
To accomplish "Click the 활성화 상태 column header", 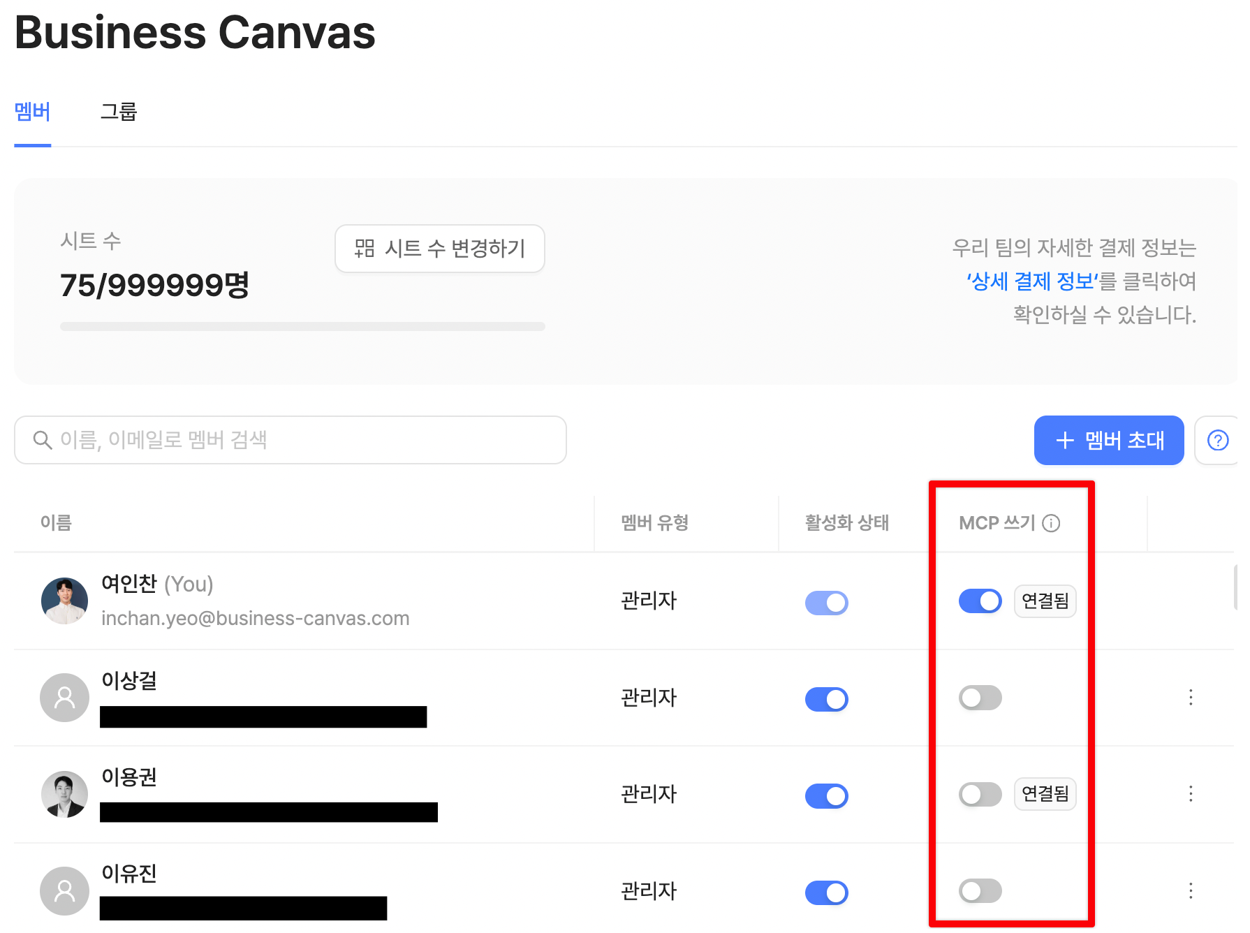I will tap(847, 523).
